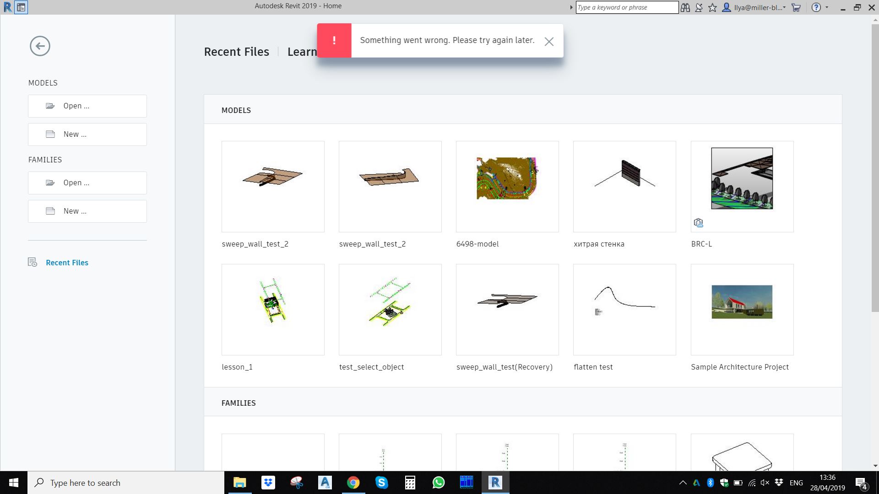Open the хитрая стенка model thumbnail
The width and height of the screenshot is (879, 494).
point(624,187)
